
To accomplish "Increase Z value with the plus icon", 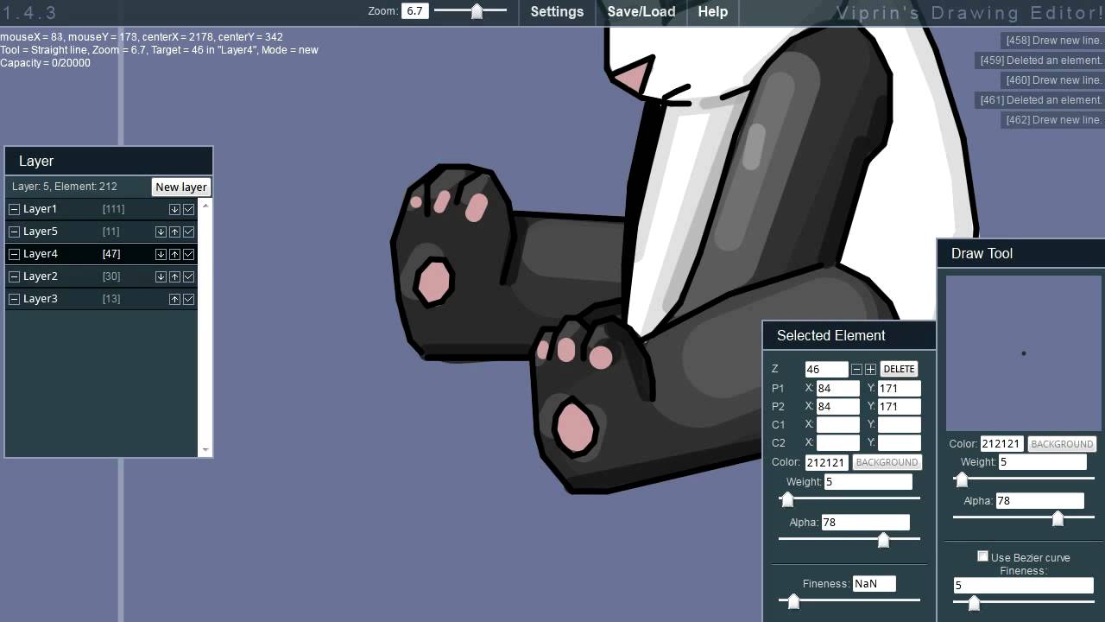I will [x=871, y=369].
